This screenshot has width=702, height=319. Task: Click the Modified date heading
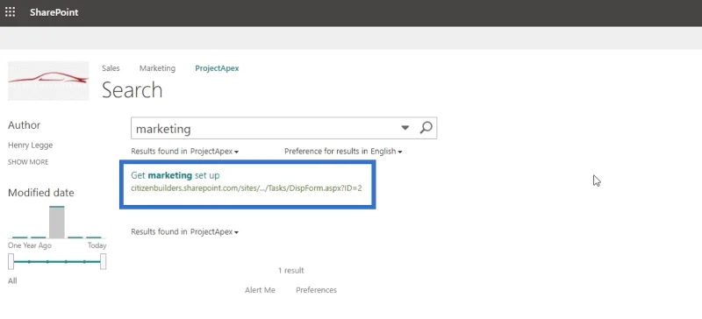(41, 193)
